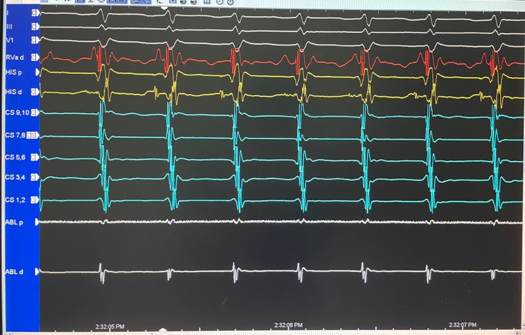
Task: Click the small box icon beside lead I
Action: (35, 12)
